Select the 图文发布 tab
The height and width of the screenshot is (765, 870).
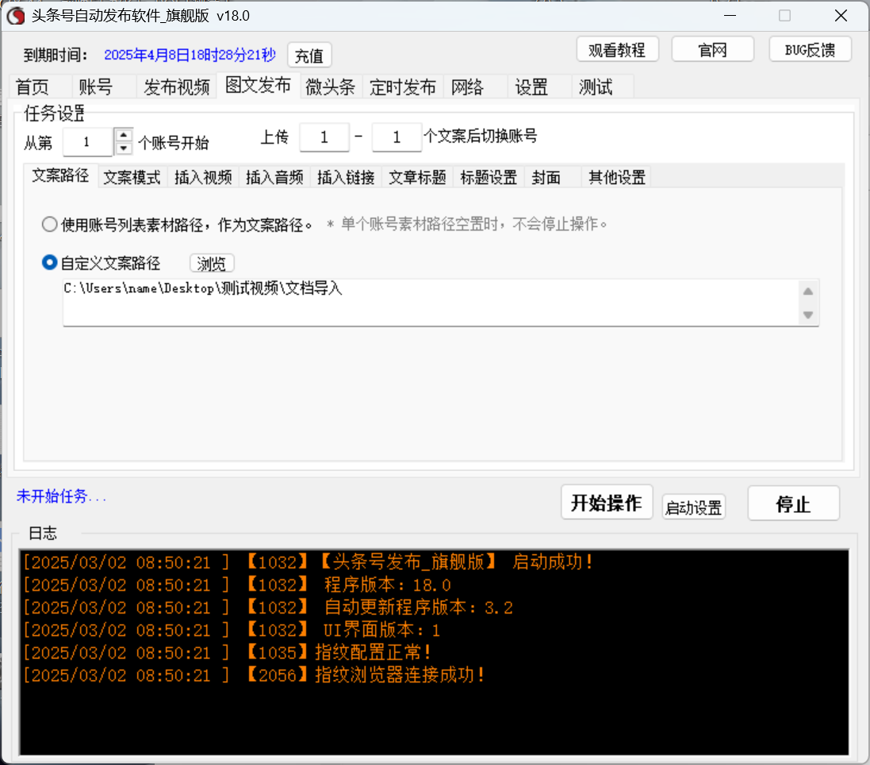coord(259,86)
